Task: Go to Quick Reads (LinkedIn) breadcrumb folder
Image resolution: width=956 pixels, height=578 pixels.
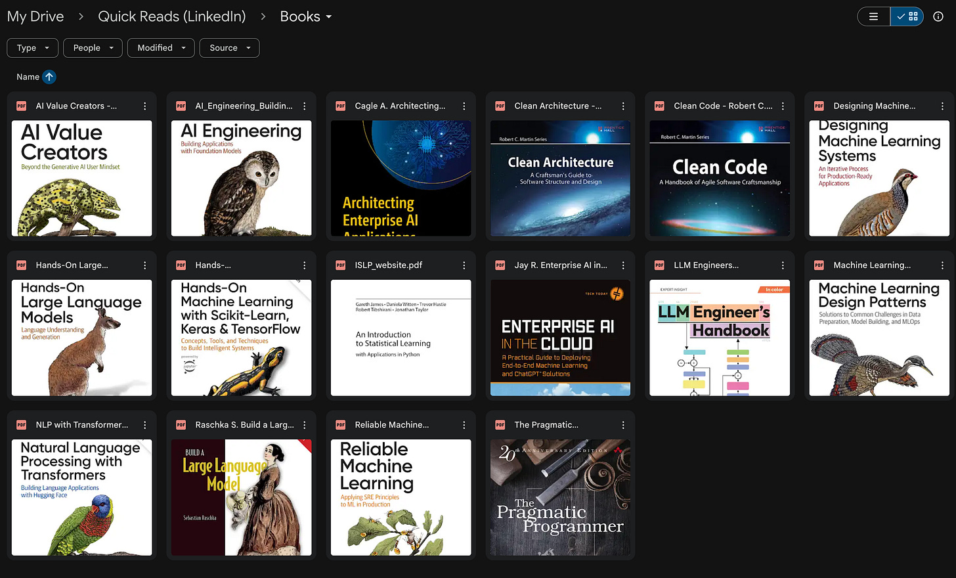Action: coord(172,16)
